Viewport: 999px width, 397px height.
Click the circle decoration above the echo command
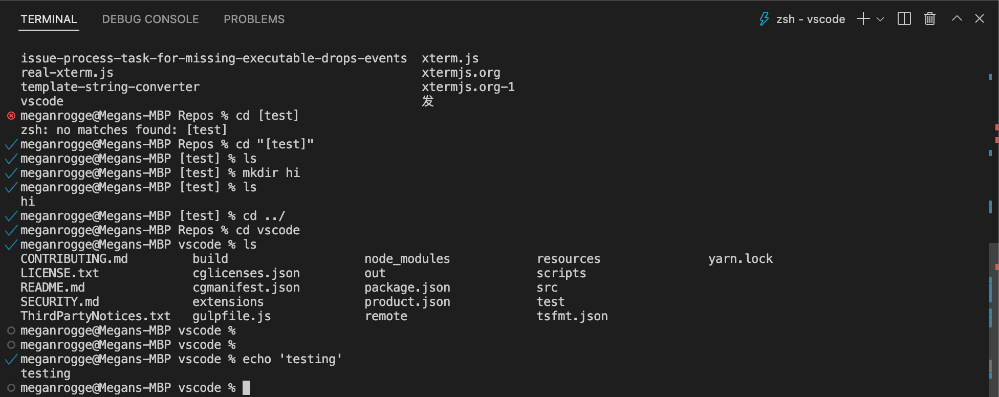11,345
